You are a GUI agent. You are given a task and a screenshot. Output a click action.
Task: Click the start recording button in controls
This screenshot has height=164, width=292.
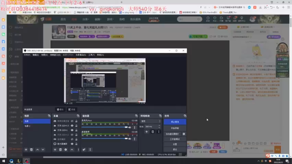click(175, 128)
